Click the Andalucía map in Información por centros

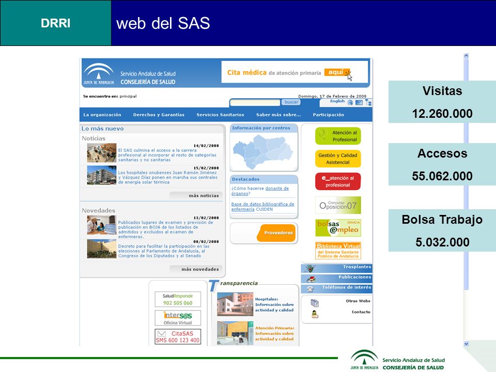pos(263,152)
